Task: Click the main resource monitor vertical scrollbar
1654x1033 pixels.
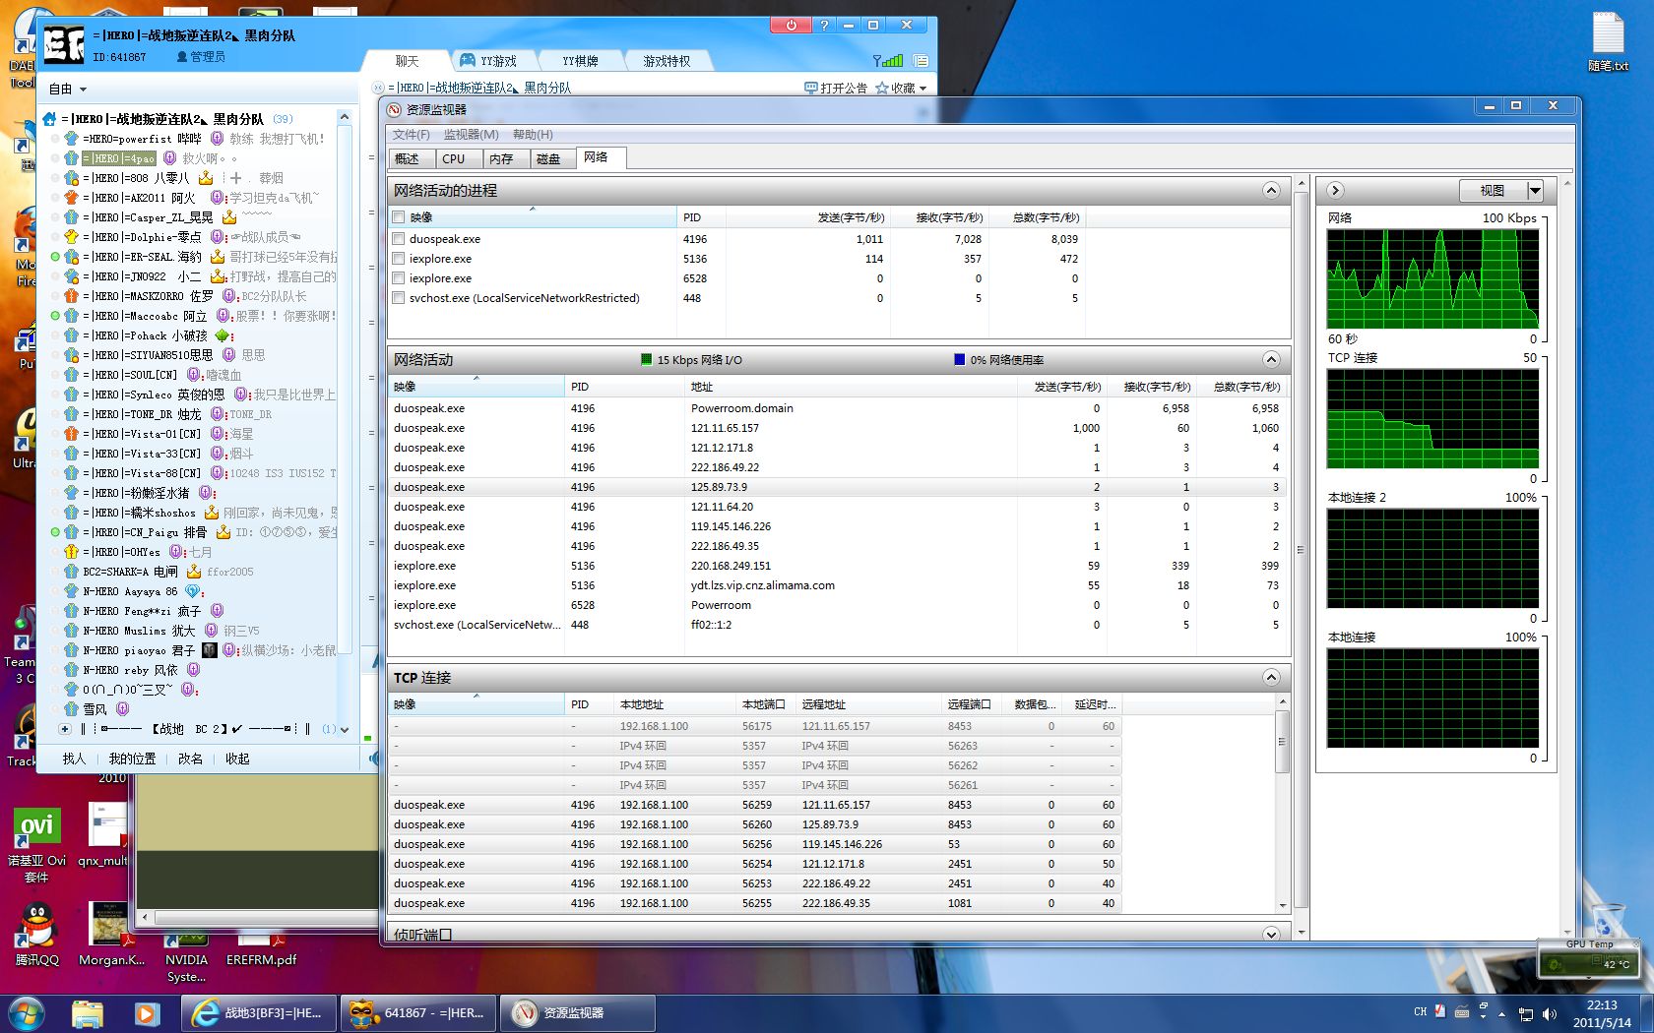Action: coord(1302,556)
